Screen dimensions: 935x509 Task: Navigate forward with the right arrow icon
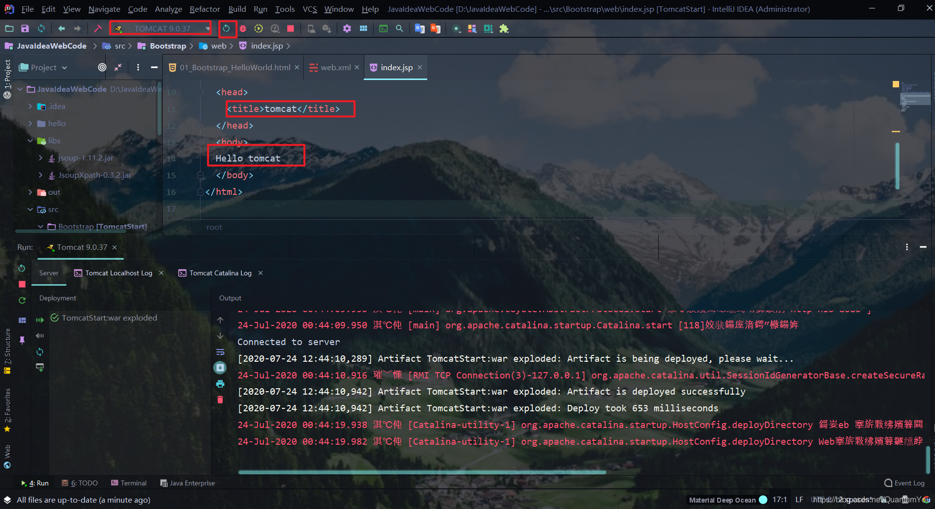77,28
